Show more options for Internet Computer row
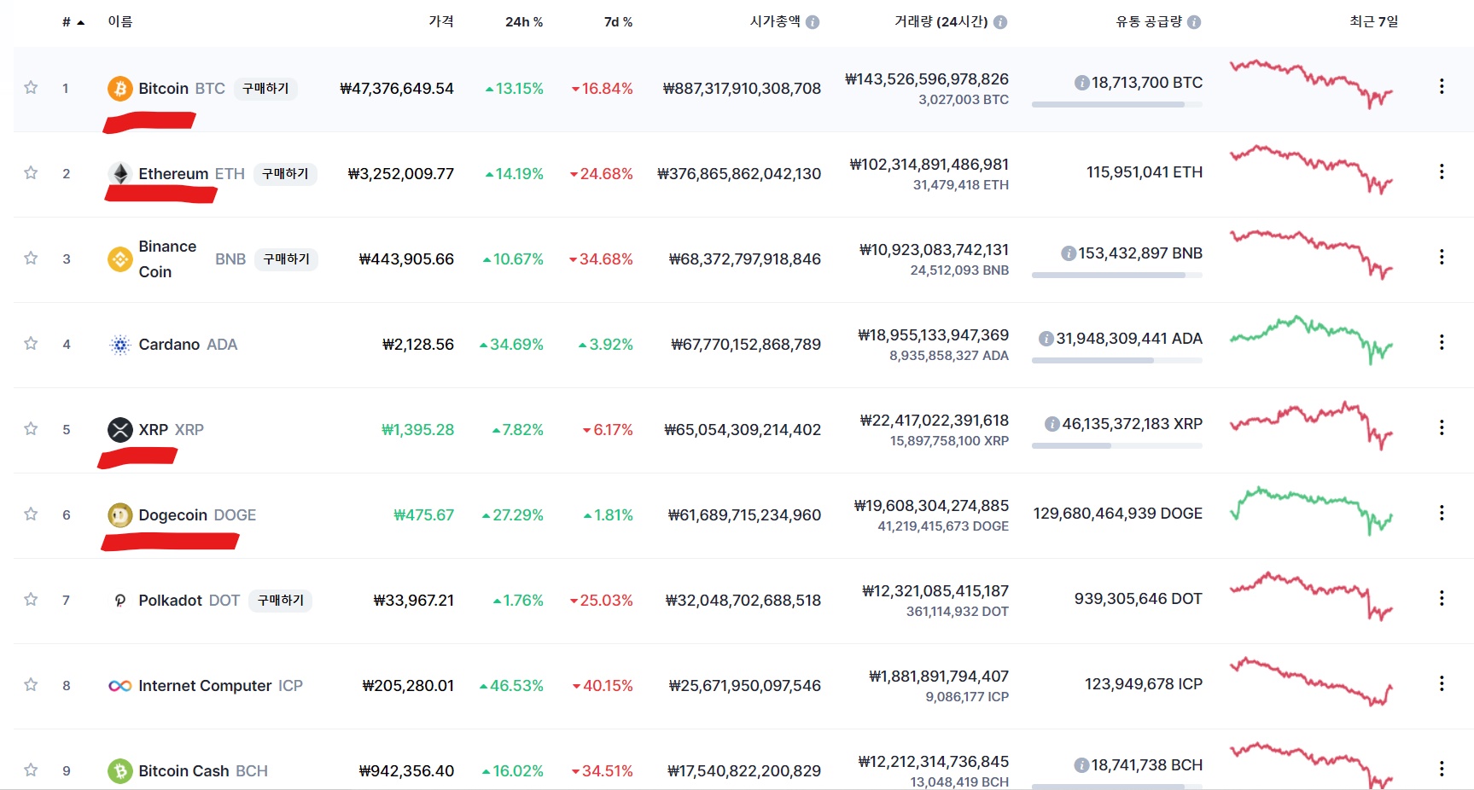Viewport: 1474px width, 790px height. [1442, 683]
